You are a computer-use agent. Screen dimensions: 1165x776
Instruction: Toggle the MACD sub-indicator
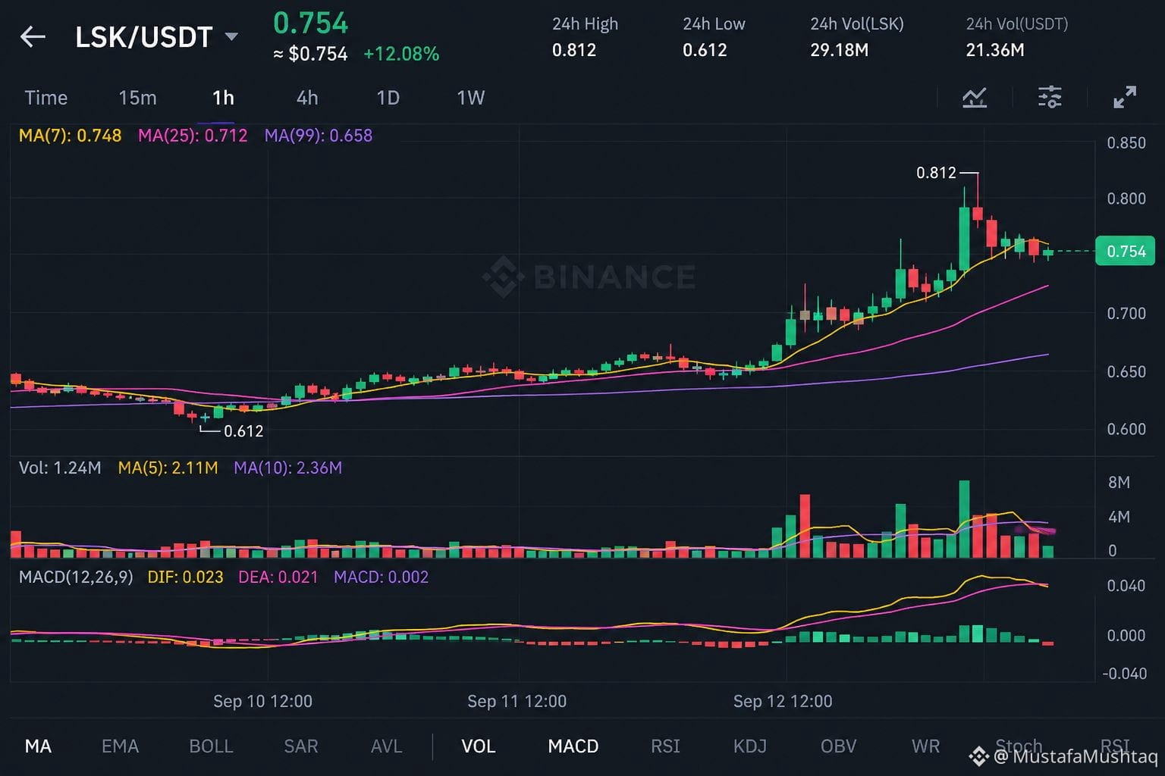[573, 746]
